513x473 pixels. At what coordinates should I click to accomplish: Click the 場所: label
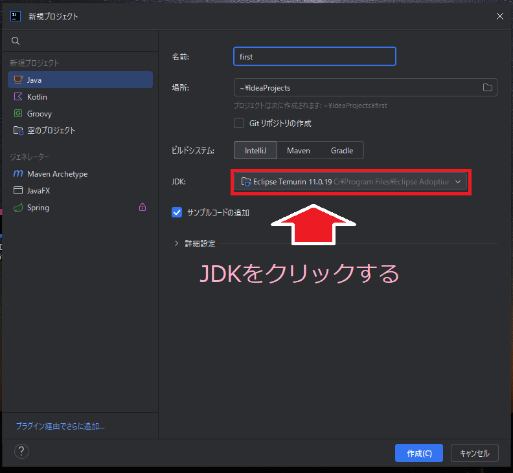(x=180, y=87)
